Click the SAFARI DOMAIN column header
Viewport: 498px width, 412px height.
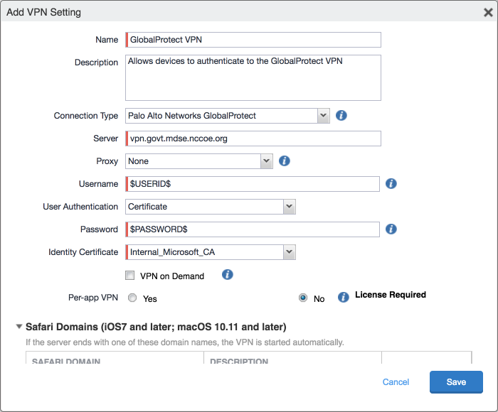click(66, 361)
